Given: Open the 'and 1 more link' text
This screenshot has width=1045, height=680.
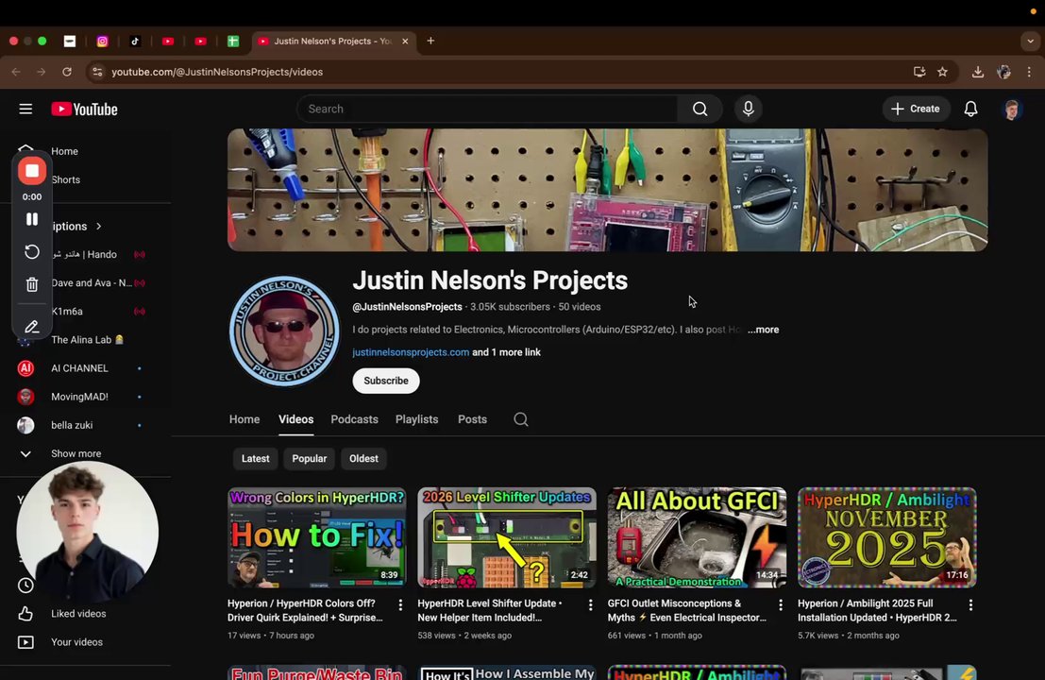Looking at the screenshot, I should (x=507, y=352).
